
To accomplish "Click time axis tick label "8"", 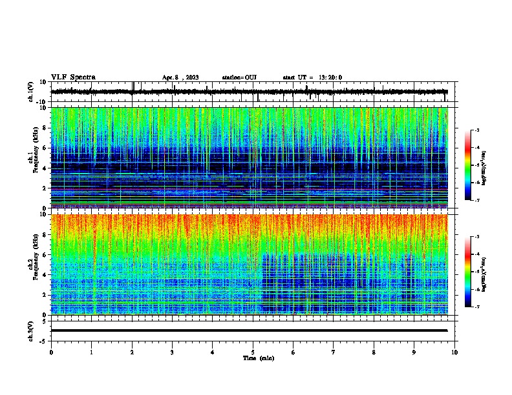I will (x=374, y=352).
